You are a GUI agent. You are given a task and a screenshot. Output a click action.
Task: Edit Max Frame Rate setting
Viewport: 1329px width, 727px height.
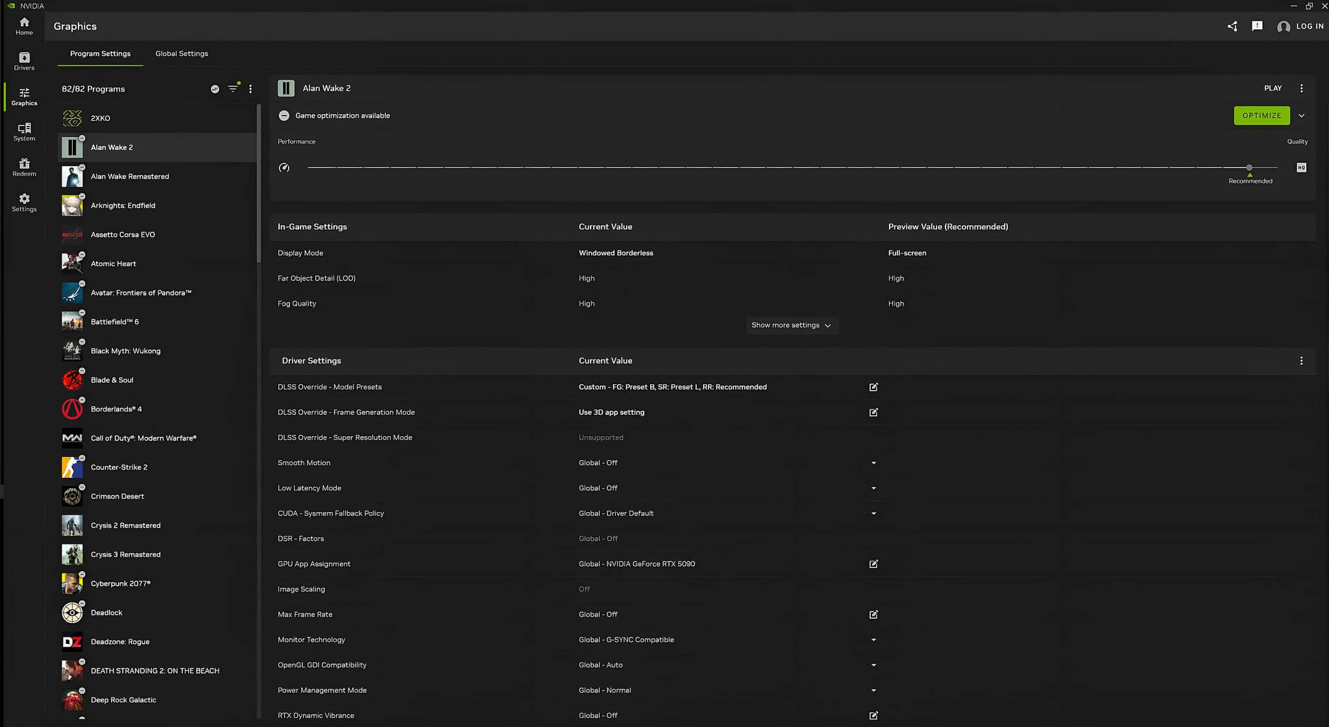pyautogui.click(x=873, y=615)
